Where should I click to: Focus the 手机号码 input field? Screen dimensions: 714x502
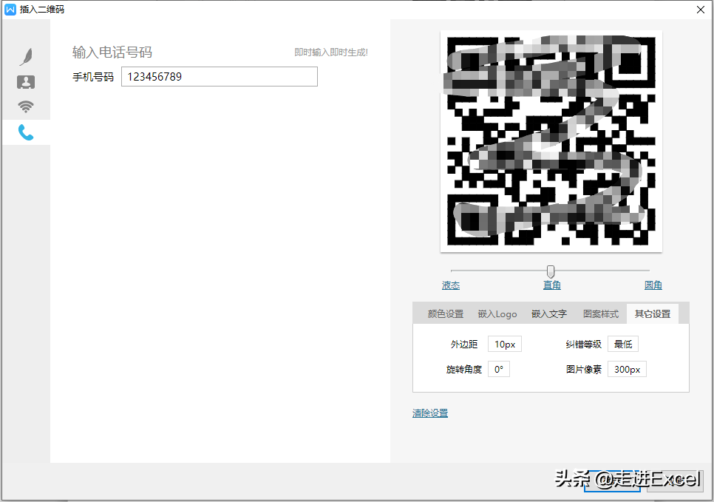coord(219,77)
